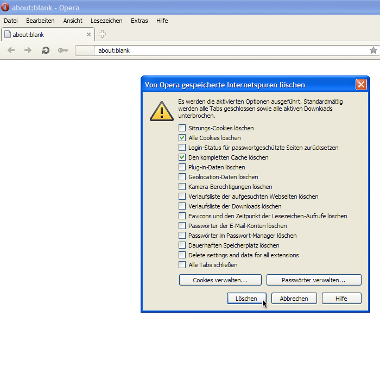Click the Cookies verwalten... button
380x380 pixels.
[220, 280]
